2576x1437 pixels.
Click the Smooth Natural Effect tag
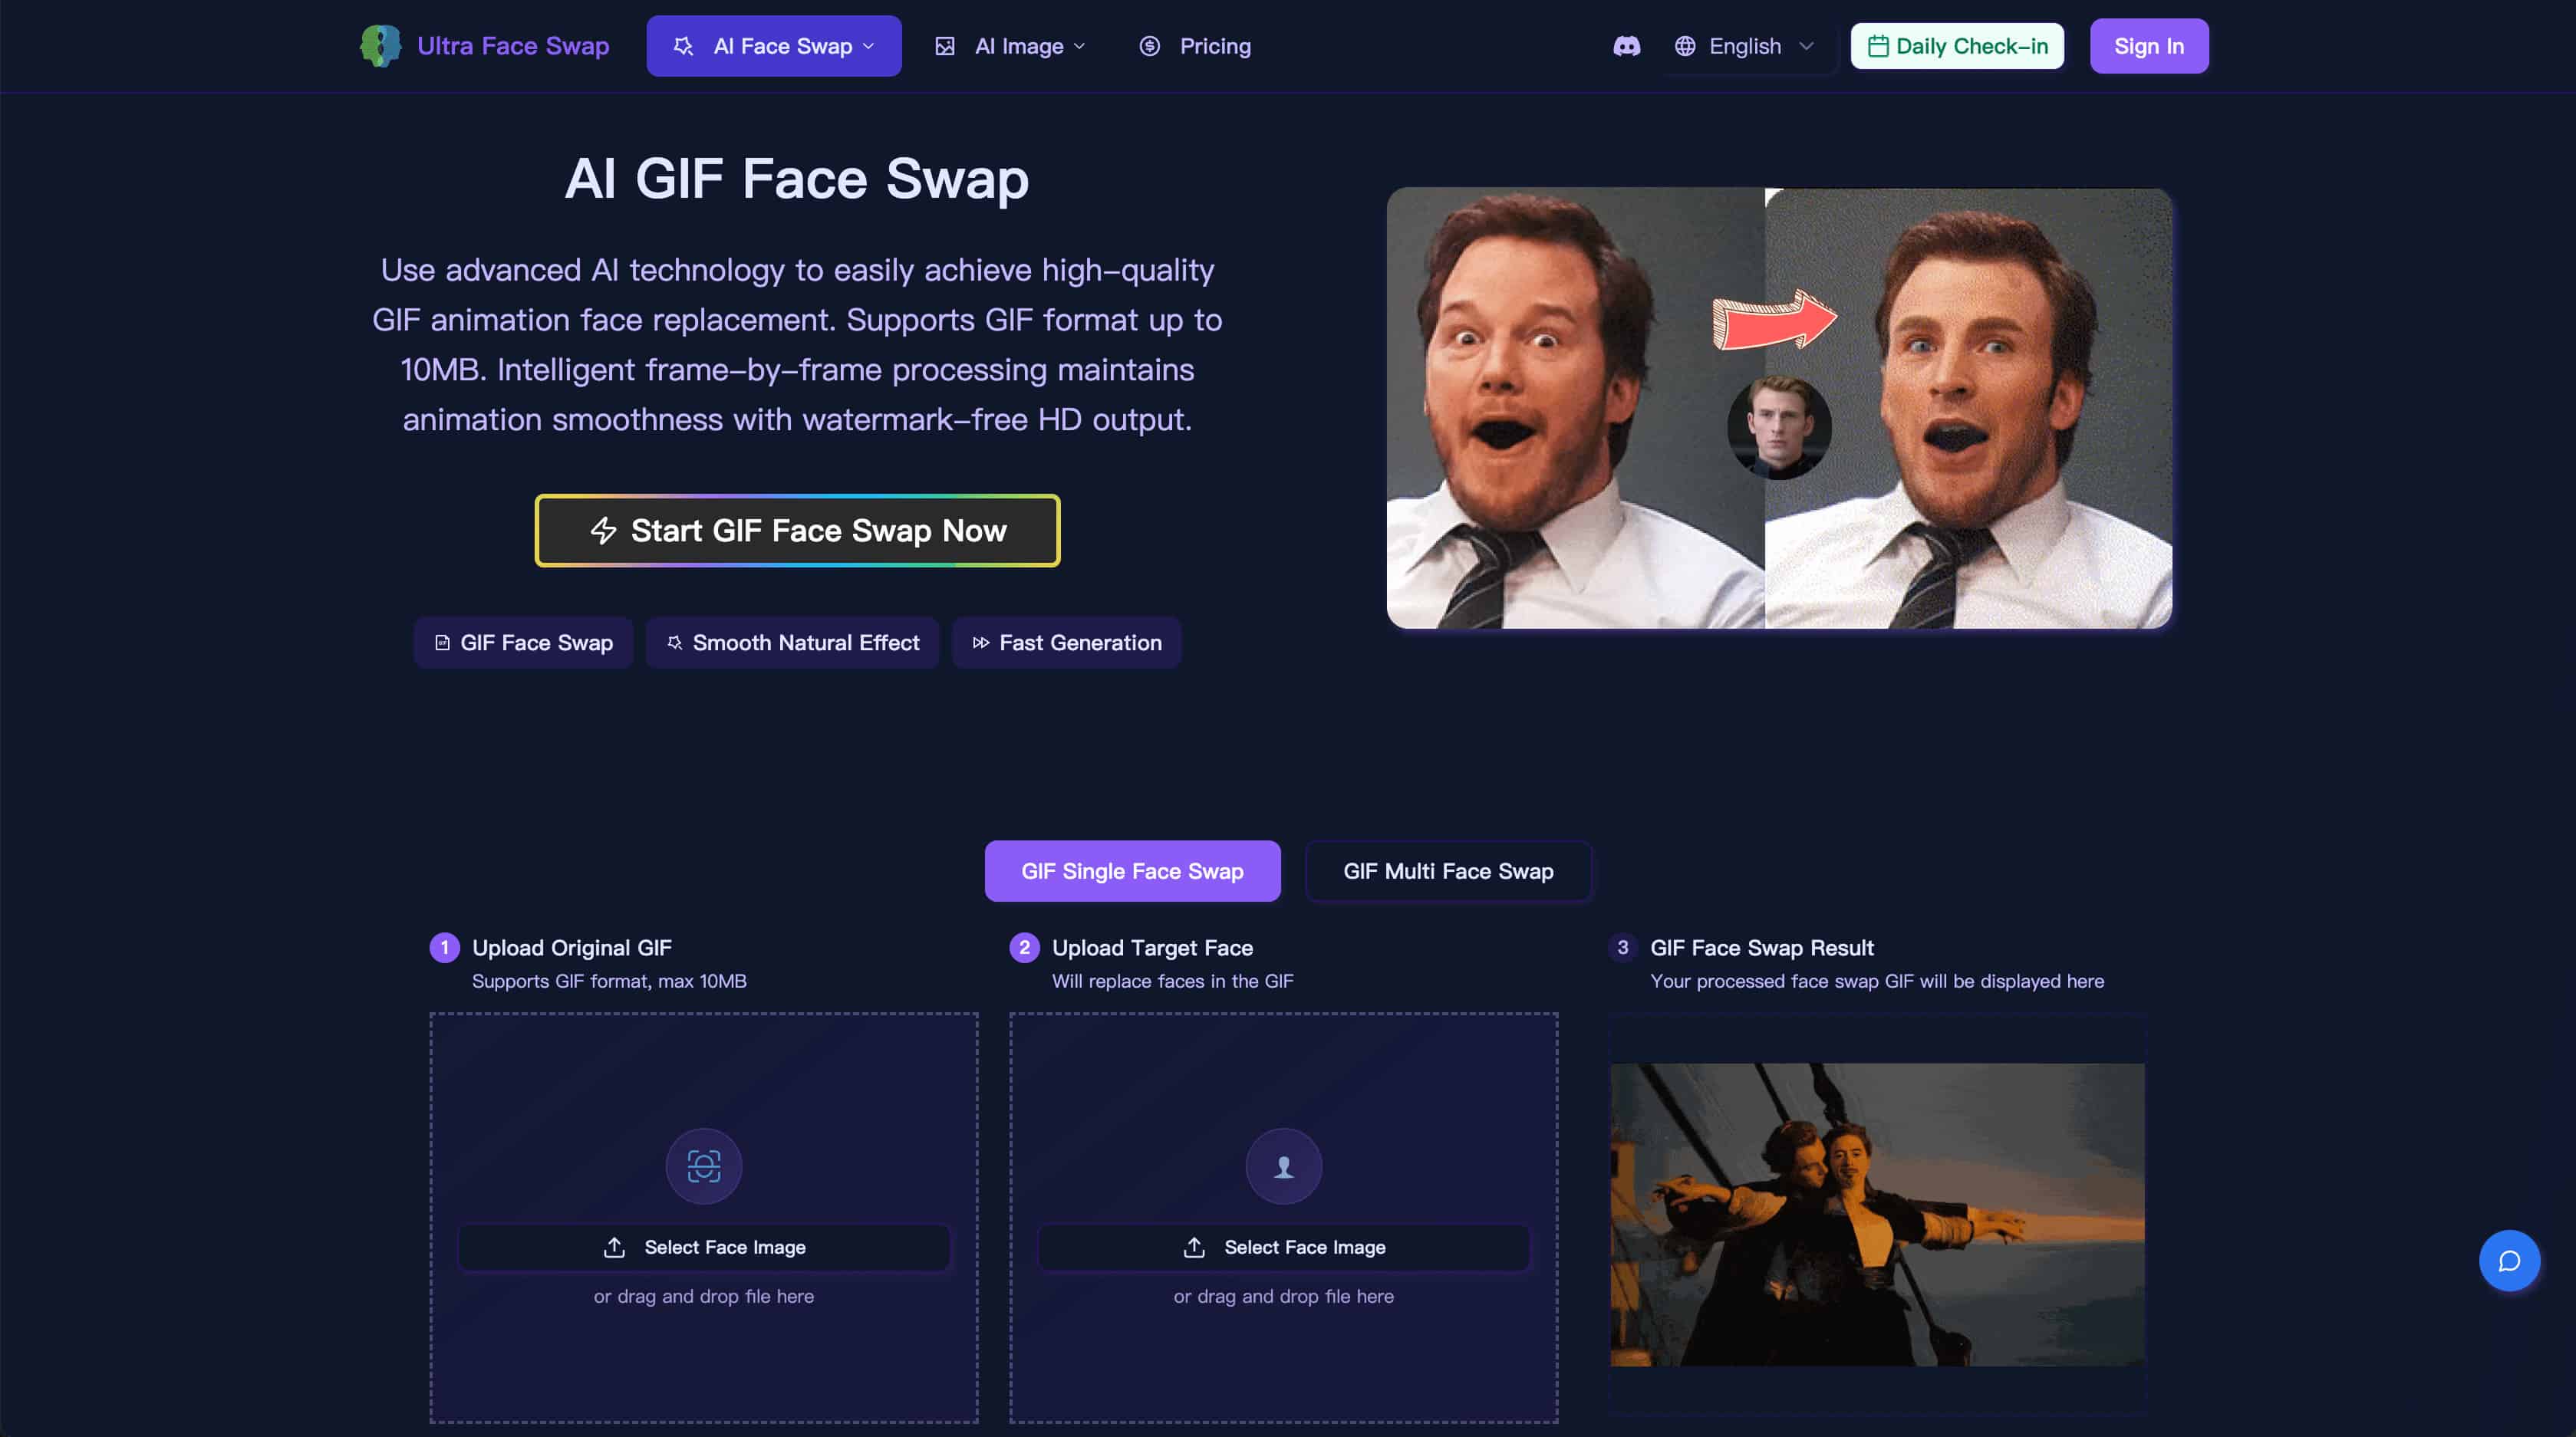[792, 643]
